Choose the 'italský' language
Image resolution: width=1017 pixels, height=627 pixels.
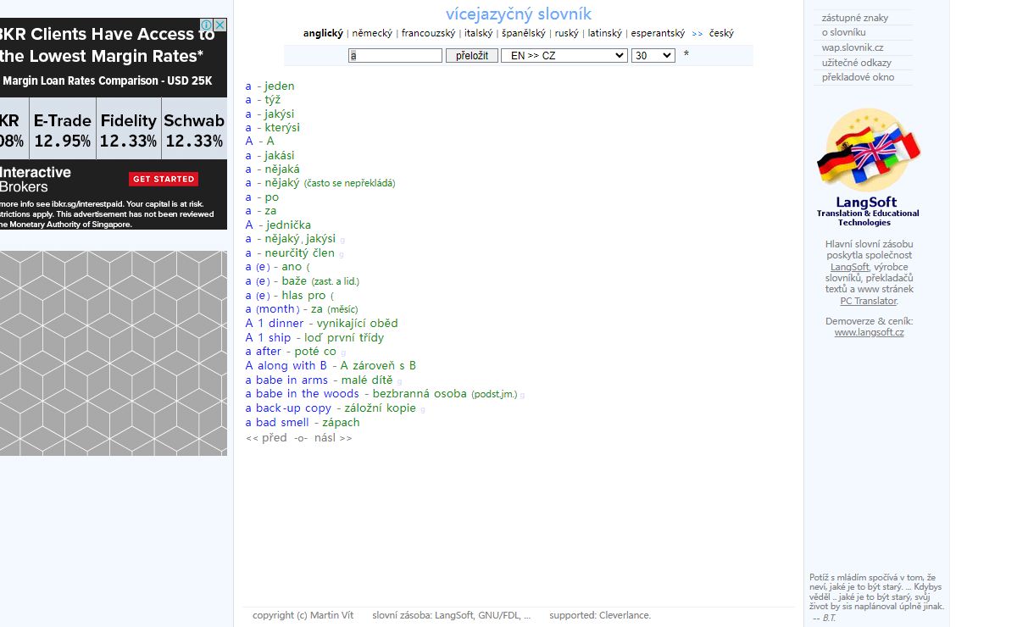pos(478,34)
